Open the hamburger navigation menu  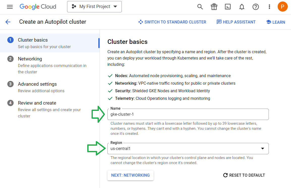(x=10, y=7)
